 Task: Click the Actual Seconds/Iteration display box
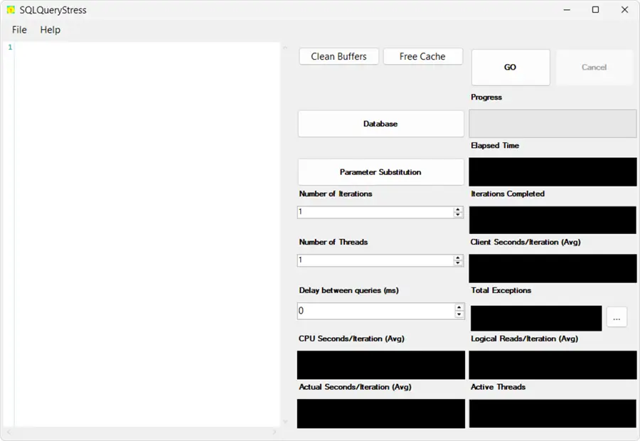(x=381, y=414)
